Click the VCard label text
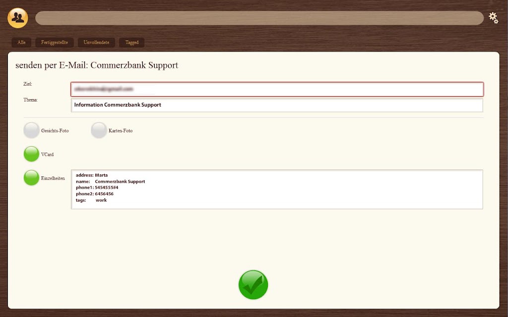This screenshot has width=508, height=317. coord(47,155)
